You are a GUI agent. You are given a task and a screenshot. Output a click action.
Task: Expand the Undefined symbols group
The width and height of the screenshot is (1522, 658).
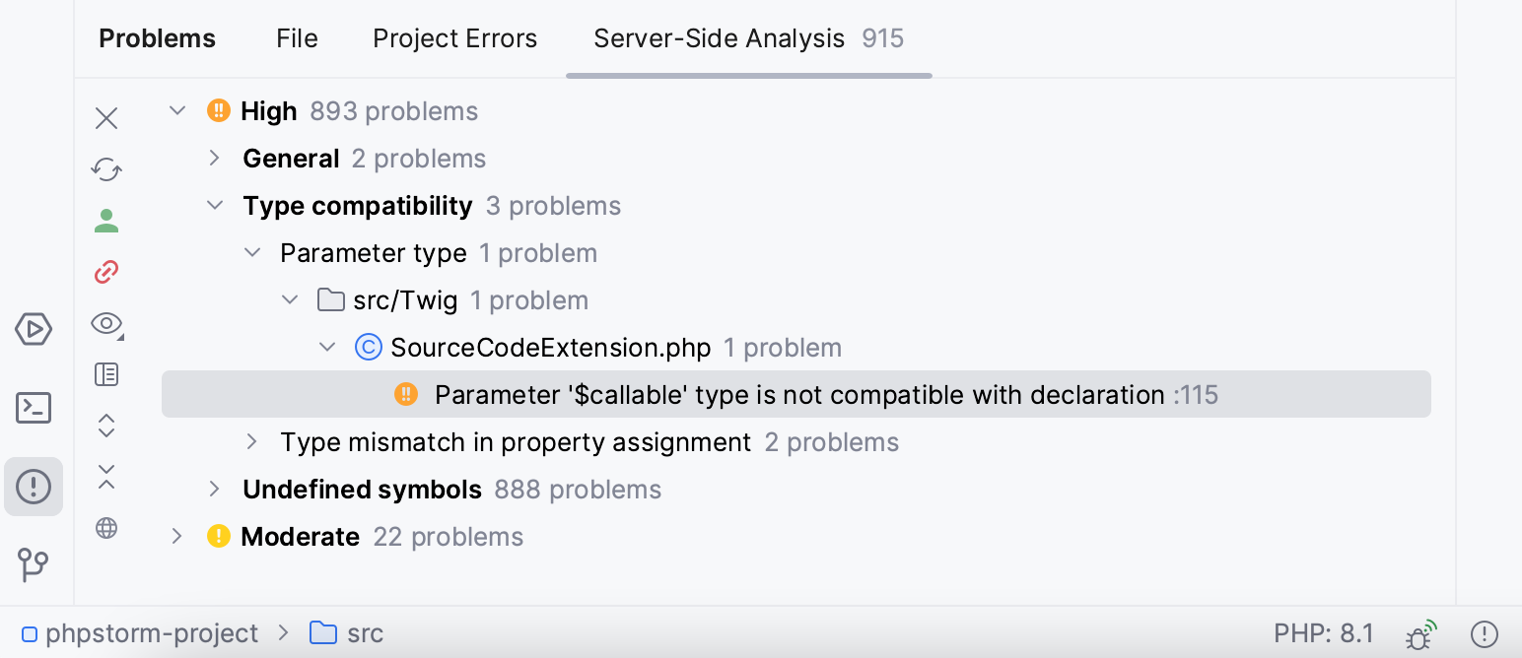[215, 489]
